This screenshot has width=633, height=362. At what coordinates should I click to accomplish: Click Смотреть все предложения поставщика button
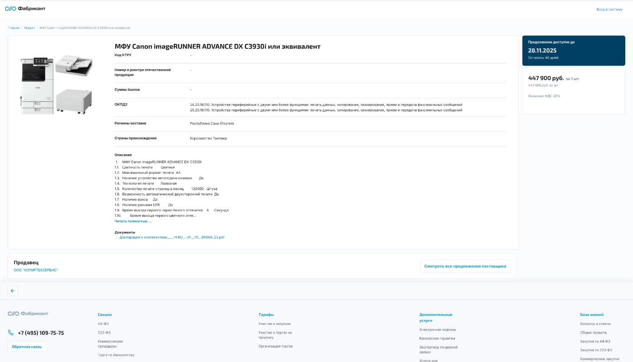click(x=465, y=266)
